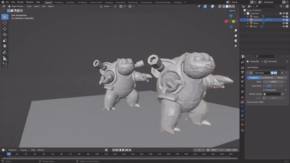Toggle Decimate modifier render display
Viewport: 290px width, 163px height.
pyautogui.click(x=275, y=73)
